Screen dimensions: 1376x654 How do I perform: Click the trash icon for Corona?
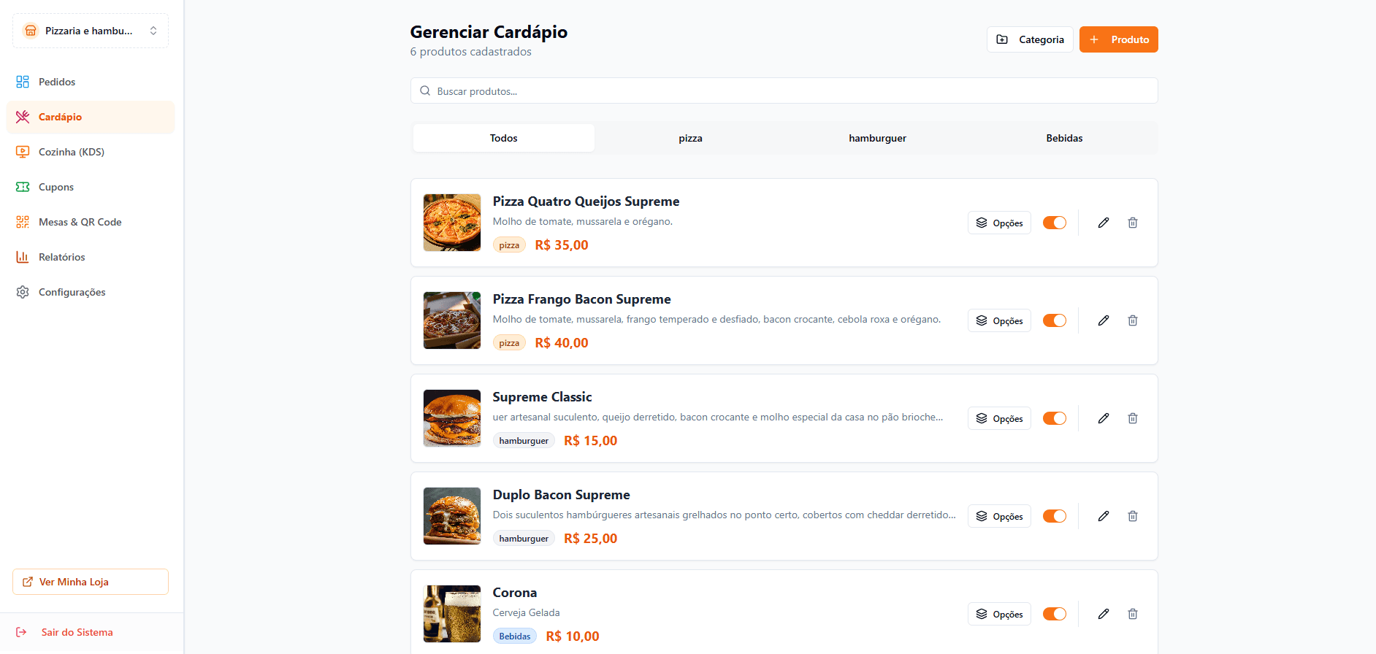[1132, 614]
